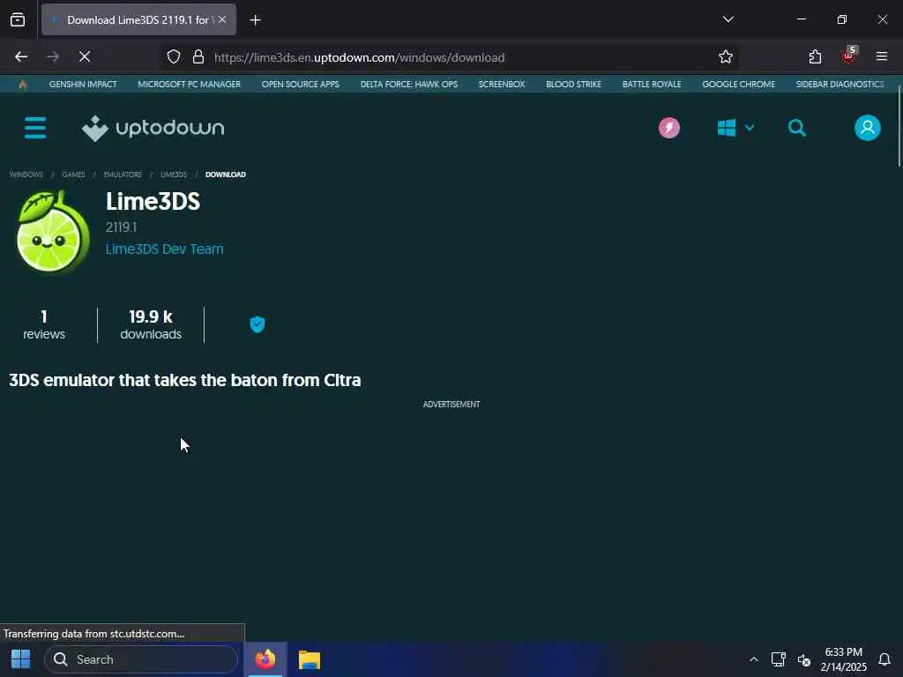This screenshot has width=903, height=677.
Task: Open a new browser tab
Action: [x=255, y=20]
